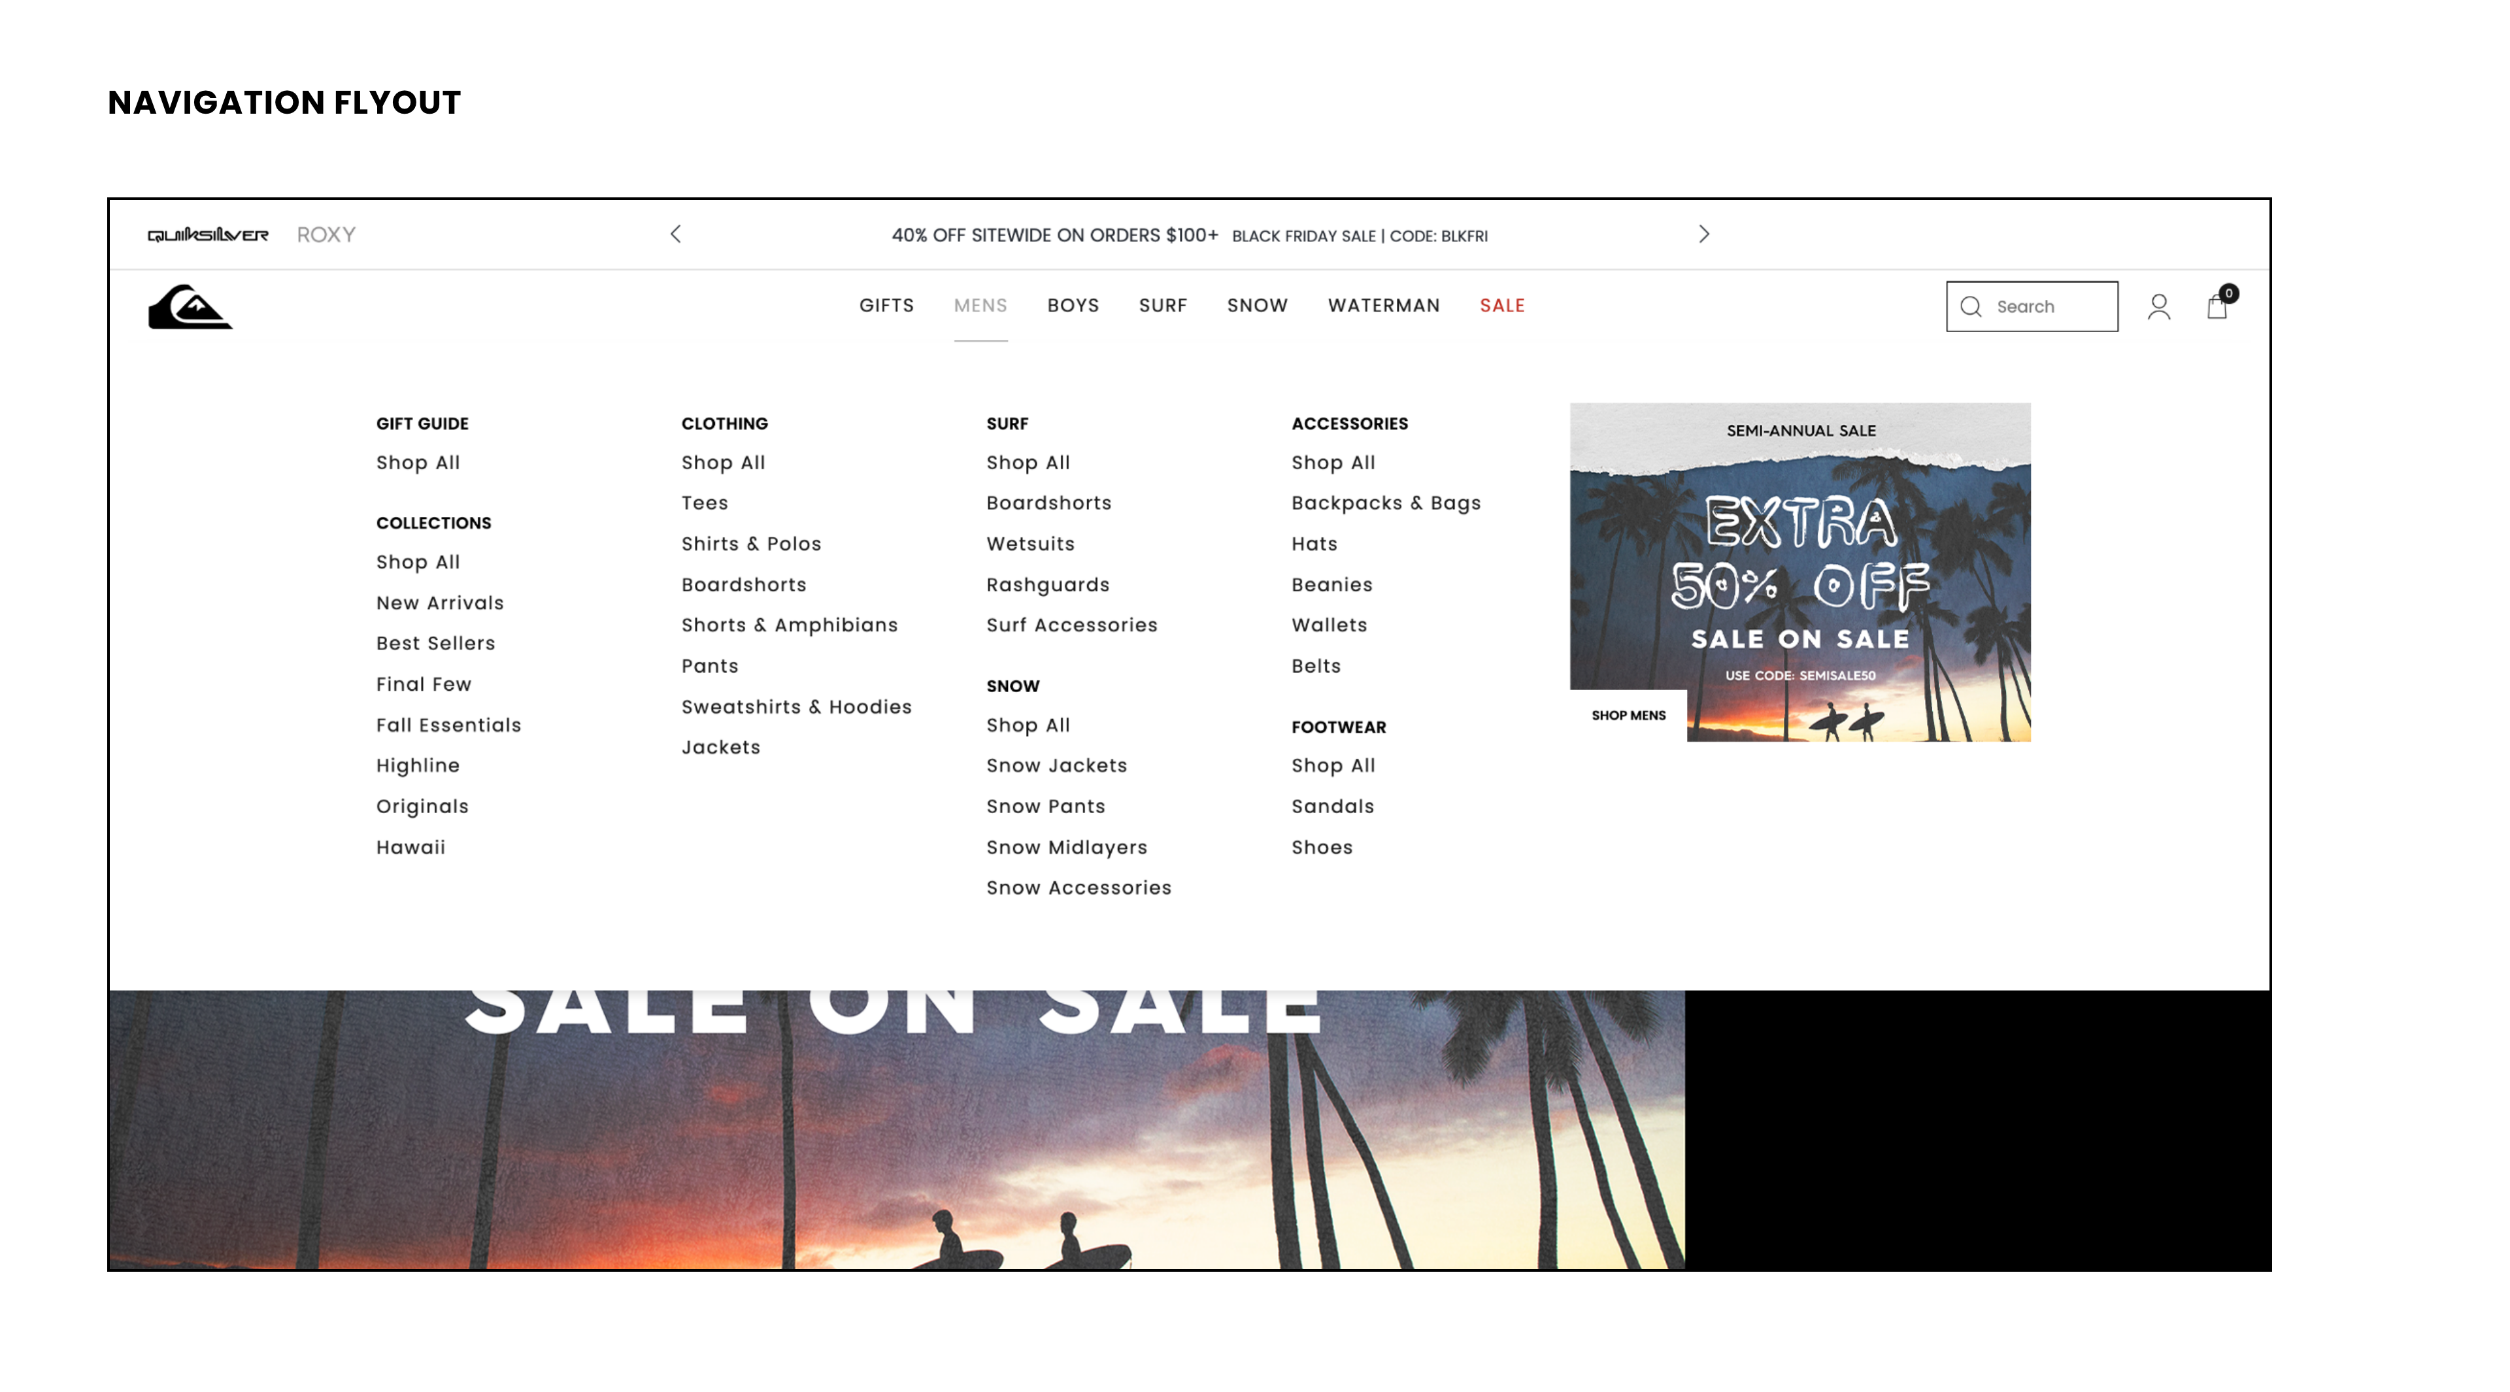Open Backpacks & Bags under Accessories
The image size is (2510, 1392).
click(x=1386, y=504)
